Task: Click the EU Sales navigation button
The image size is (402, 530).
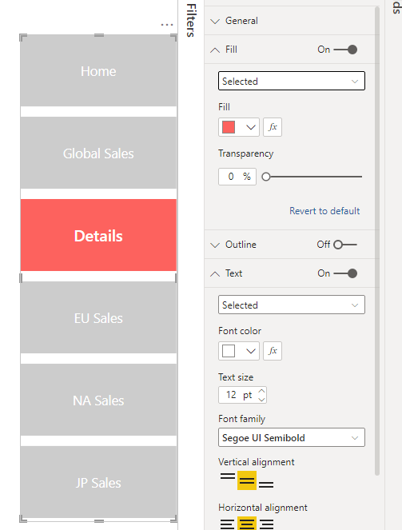Action: pos(98,317)
